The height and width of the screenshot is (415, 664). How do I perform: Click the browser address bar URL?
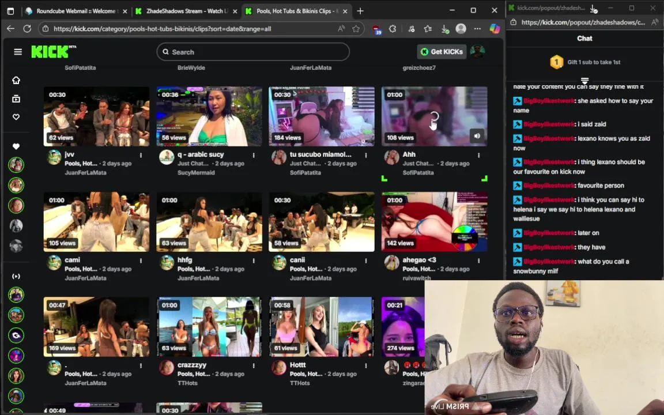point(162,29)
